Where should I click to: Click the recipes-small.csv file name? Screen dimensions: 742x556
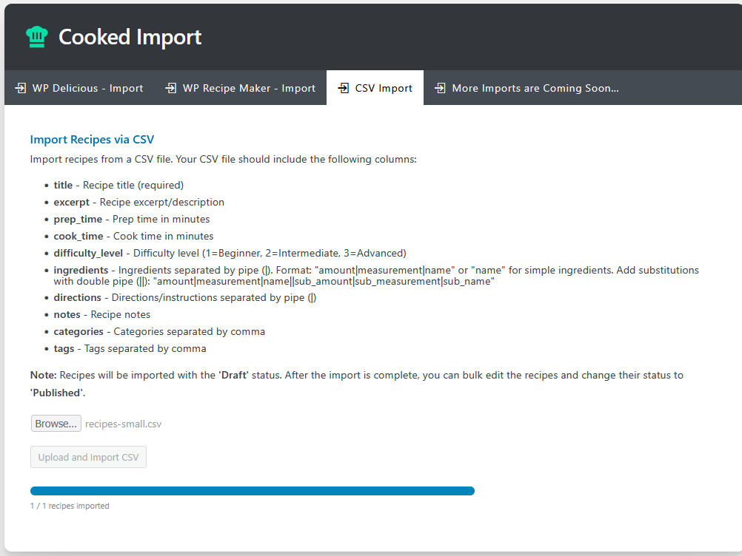(x=123, y=424)
